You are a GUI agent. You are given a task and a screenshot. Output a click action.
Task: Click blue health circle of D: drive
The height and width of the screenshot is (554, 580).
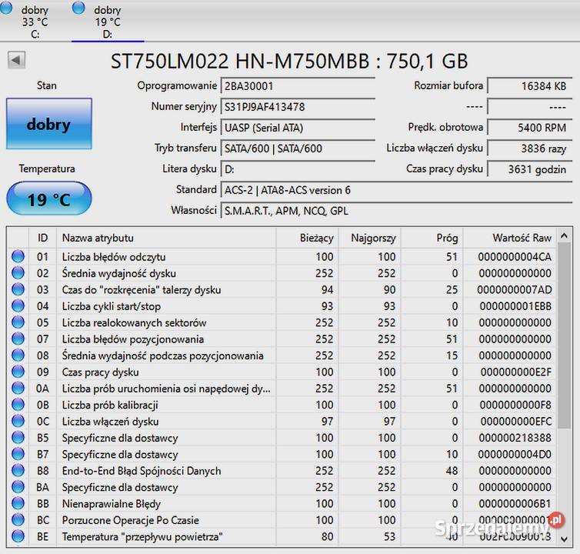click(78, 8)
